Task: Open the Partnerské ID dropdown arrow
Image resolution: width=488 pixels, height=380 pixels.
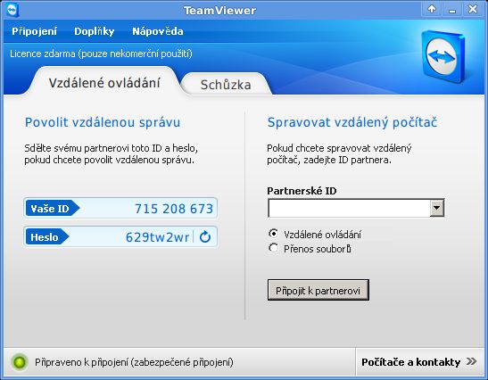Action: coord(437,208)
